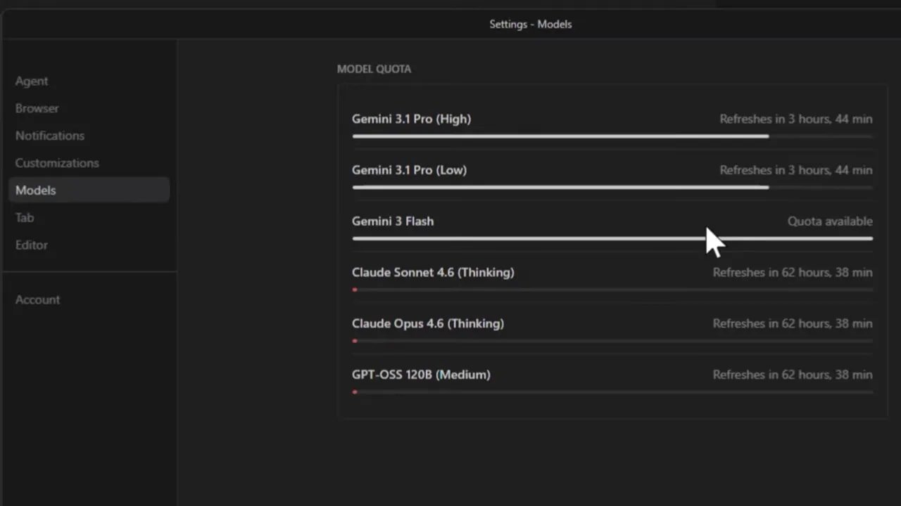Click the Gemini 3 Flash model name
This screenshot has width=901, height=506.
[393, 221]
